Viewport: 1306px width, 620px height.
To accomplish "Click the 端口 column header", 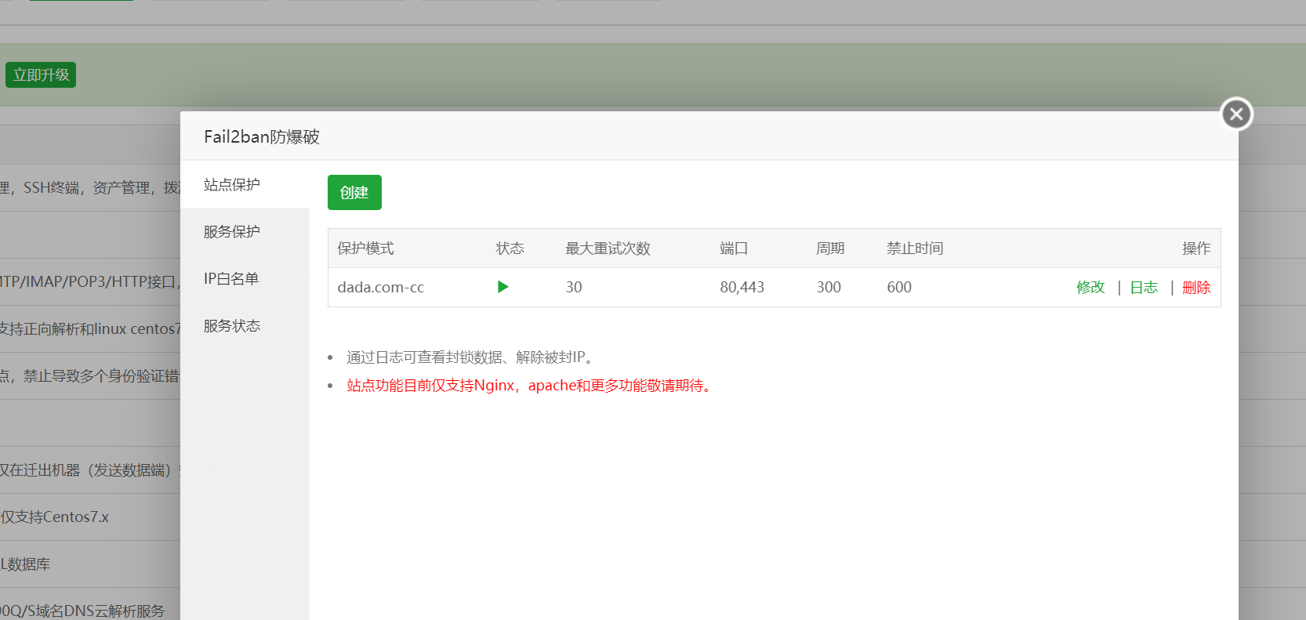I will [x=734, y=248].
